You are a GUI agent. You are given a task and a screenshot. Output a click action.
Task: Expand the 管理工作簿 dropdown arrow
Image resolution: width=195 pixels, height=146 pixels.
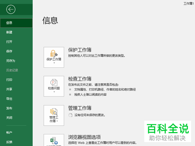click(x=57, y=121)
